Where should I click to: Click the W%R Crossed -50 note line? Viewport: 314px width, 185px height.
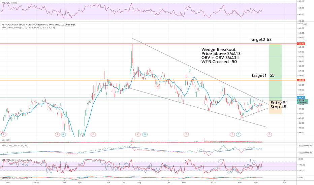(x=219, y=62)
